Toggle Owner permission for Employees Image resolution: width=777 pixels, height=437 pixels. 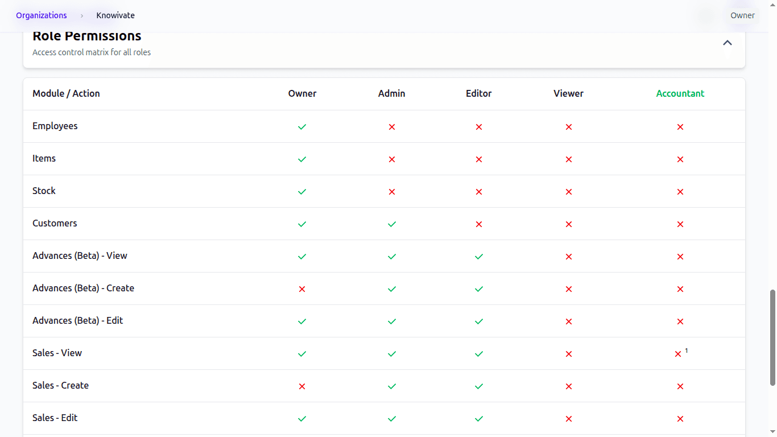(x=302, y=127)
